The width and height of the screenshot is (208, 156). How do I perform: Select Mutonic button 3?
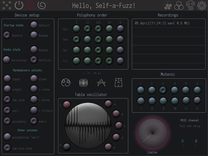coord(163,90)
